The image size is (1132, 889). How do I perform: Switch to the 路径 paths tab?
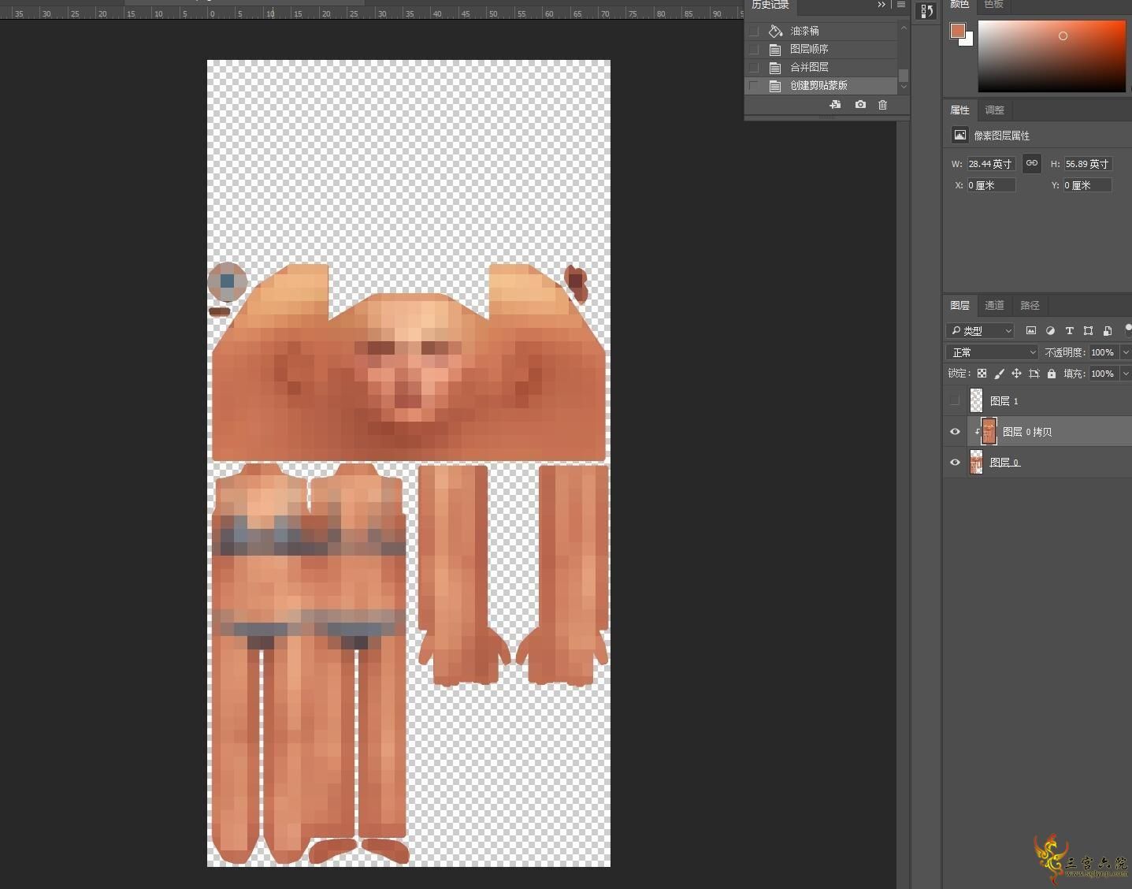[x=1030, y=305]
